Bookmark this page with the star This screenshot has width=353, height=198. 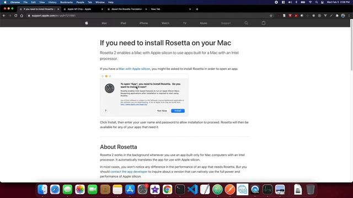(x=271, y=16)
